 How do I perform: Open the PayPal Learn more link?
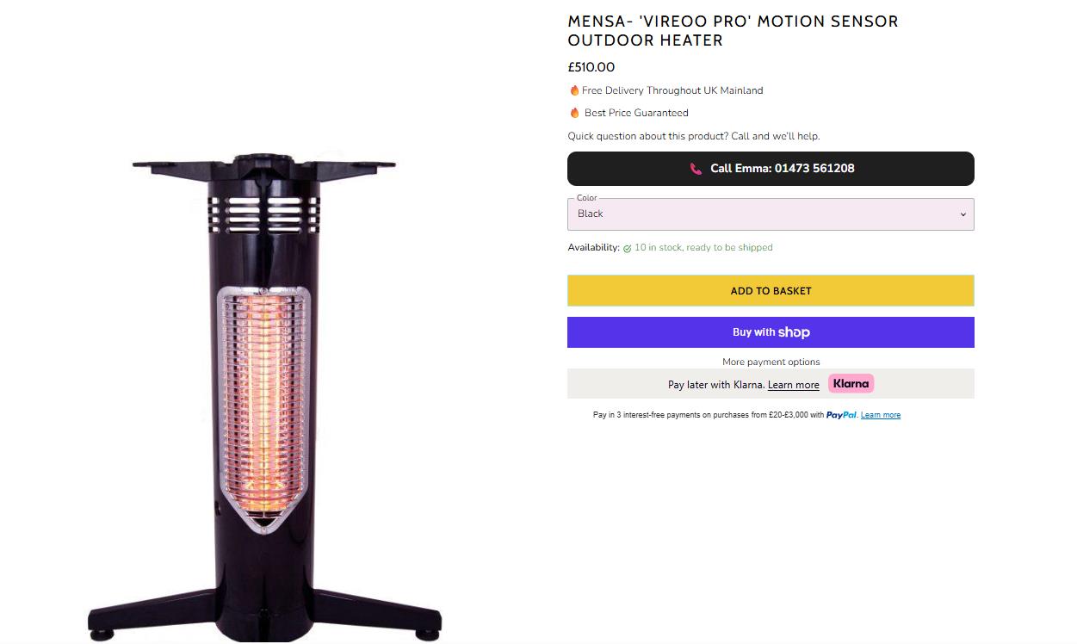pyautogui.click(x=880, y=415)
